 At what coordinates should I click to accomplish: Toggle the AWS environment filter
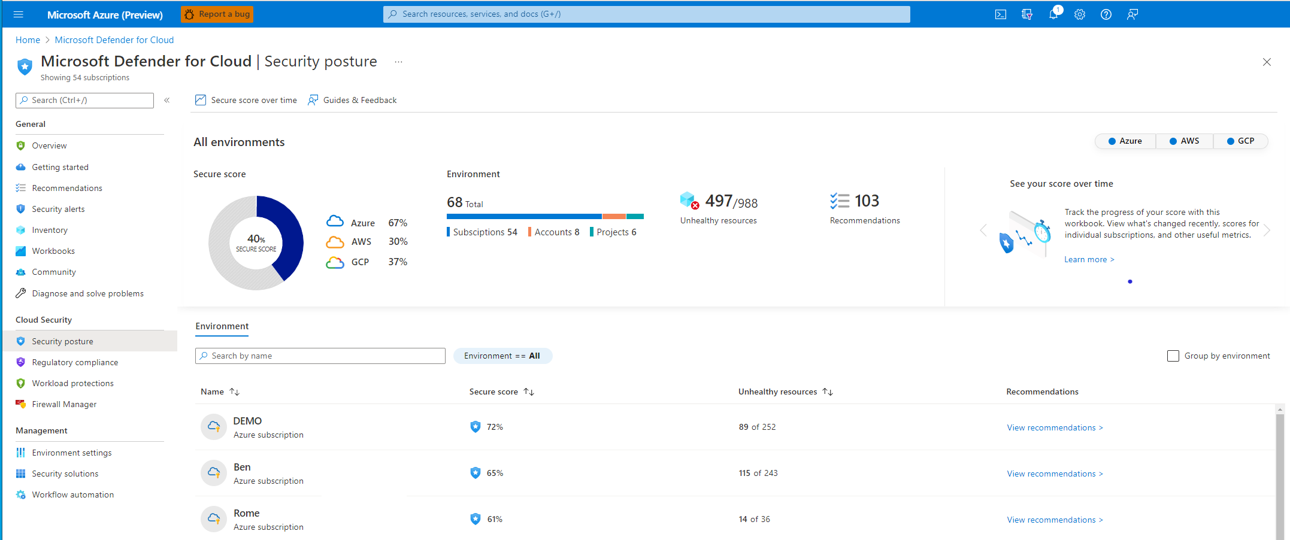pyautogui.click(x=1185, y=141)
